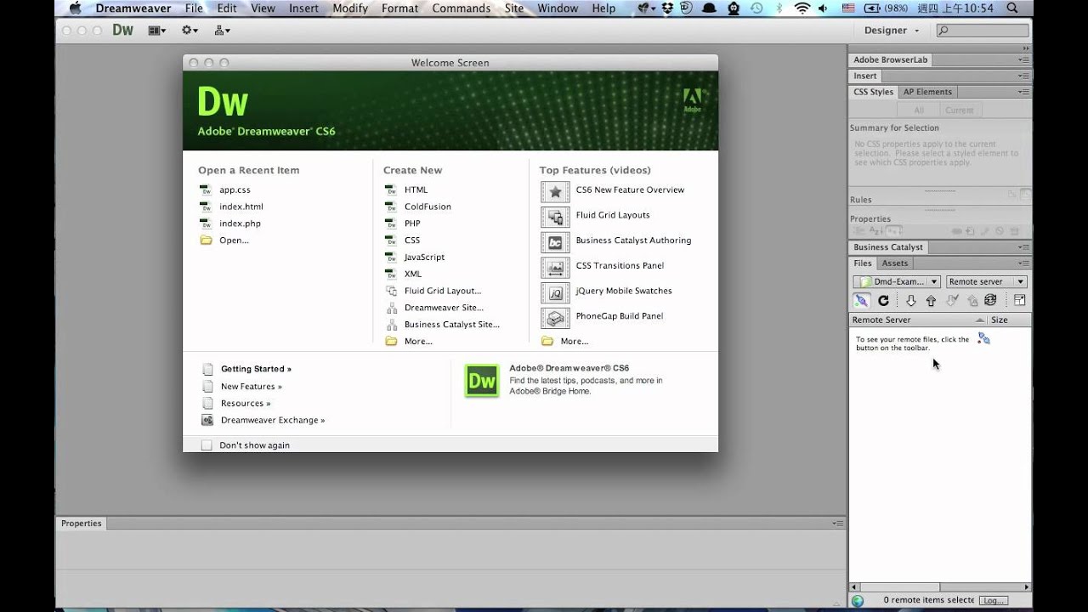
Task: Click the Remote Server column header
Action: click(918, 320)
